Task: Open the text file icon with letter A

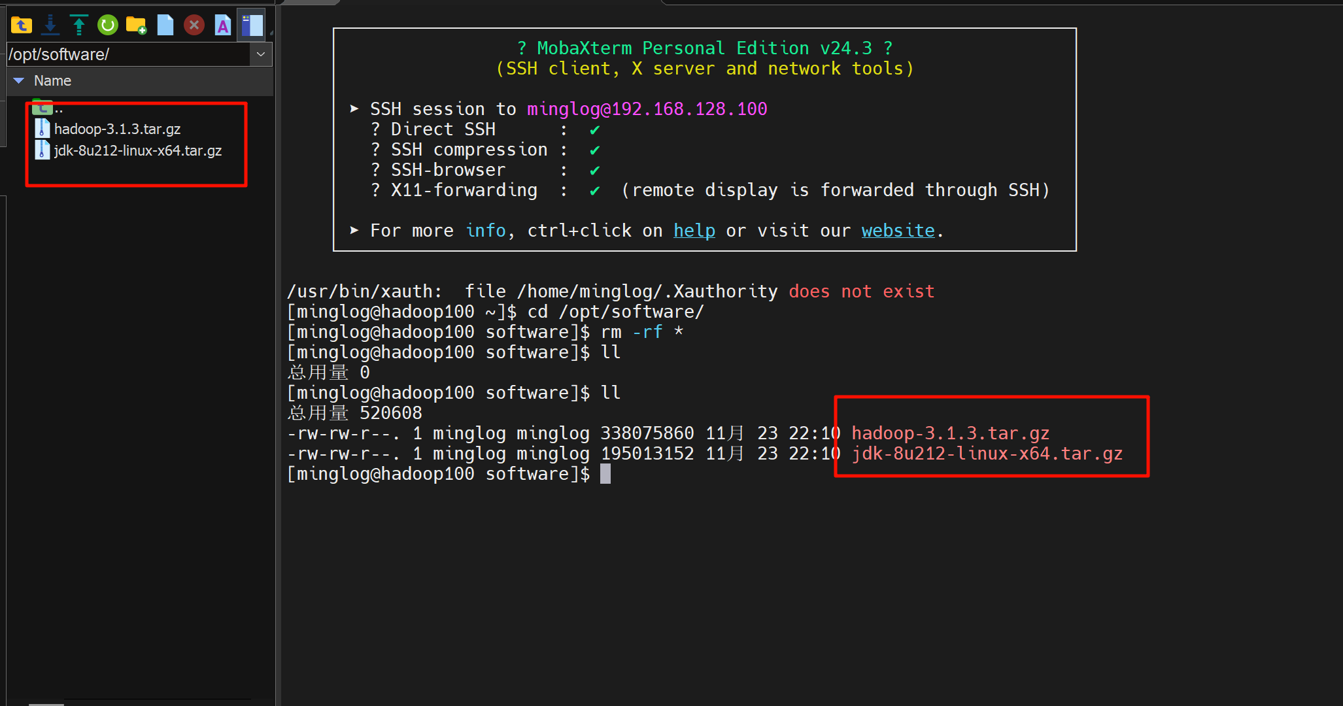Action: click(223, 25)
